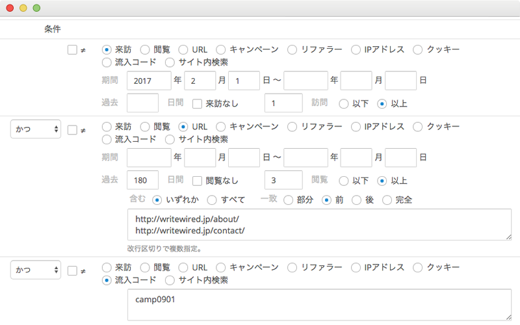Select IPアドレス radio in second condition

tap(356, 127)
